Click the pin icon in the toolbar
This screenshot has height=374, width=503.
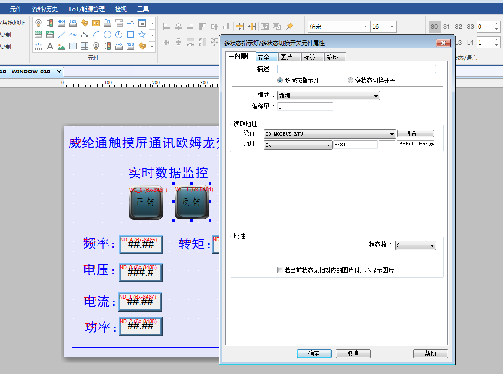[290, 26]
